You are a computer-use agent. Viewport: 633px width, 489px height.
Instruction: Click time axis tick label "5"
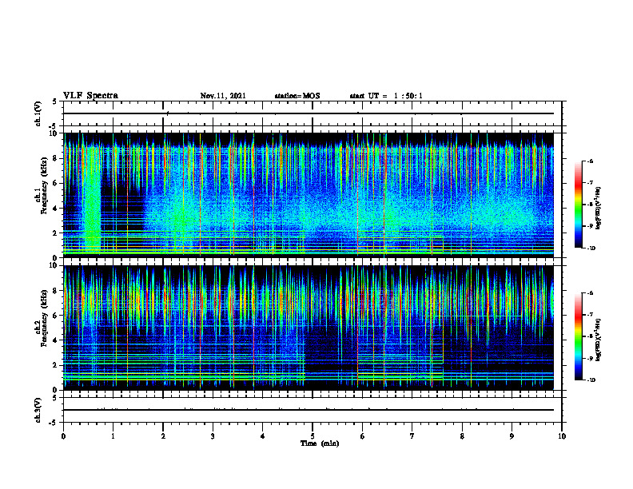point(313,436)
